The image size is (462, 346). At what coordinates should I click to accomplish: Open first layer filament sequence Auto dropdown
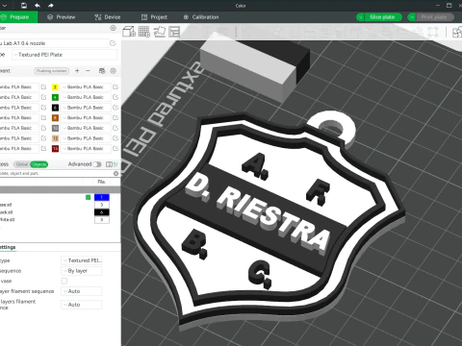(82, 291)
